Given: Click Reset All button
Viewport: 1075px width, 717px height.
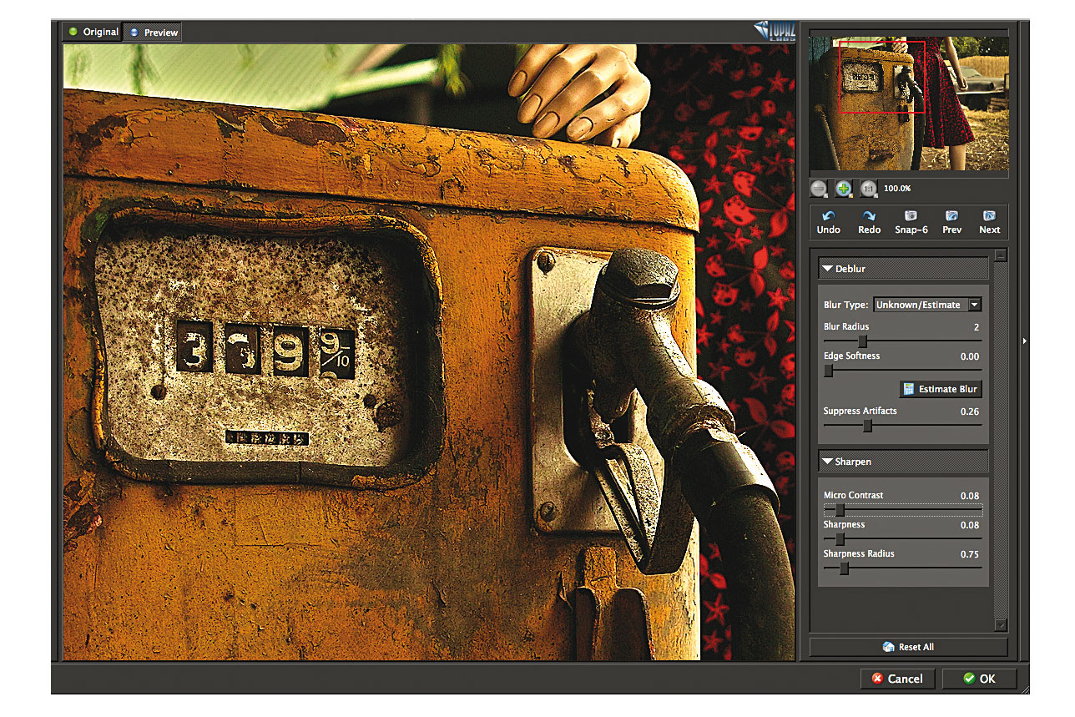Looking at the screenshot, I should point(908,647).
